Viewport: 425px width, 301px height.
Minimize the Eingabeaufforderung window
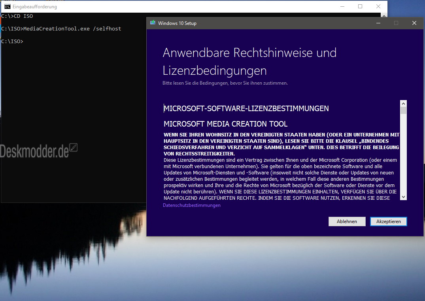click(342, 6)
